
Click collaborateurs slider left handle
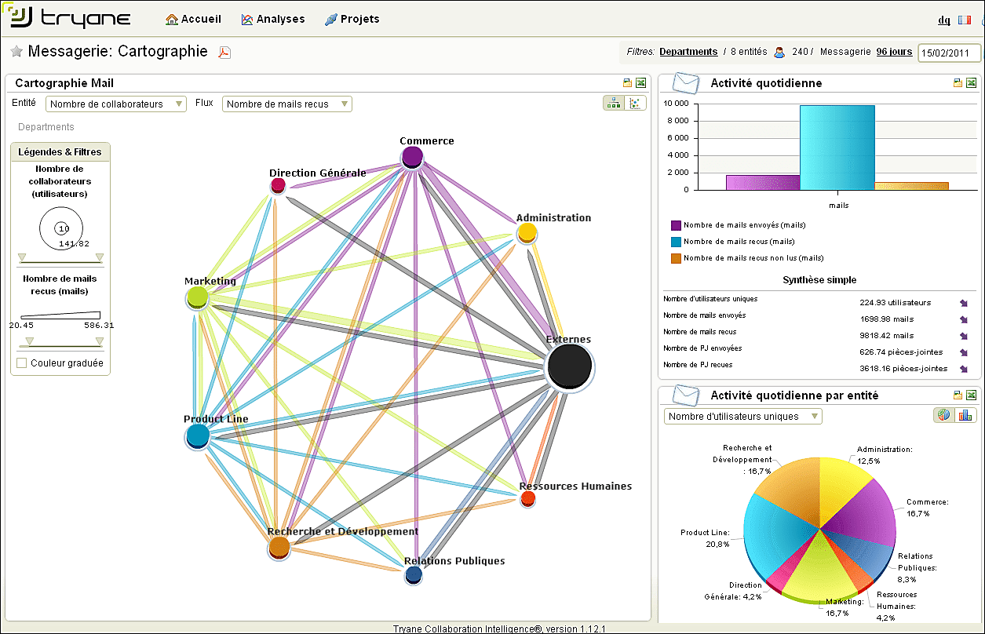pyautogui.click(x=22, y=257)
